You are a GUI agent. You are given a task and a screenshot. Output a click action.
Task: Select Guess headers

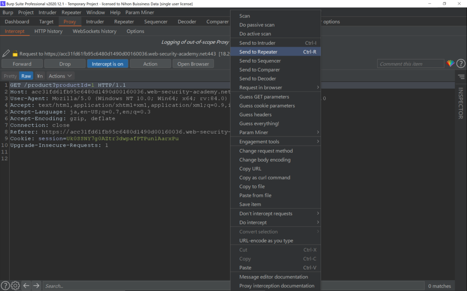click(x=276, y=114)
